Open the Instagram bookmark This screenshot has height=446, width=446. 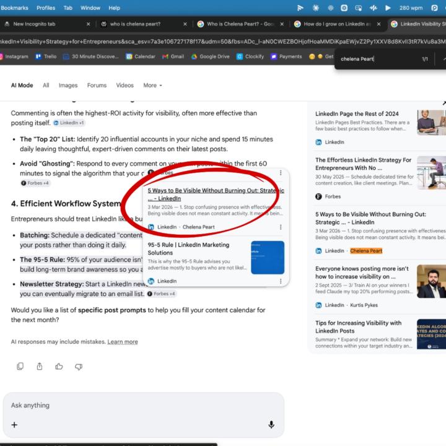[x=14, y=56]
